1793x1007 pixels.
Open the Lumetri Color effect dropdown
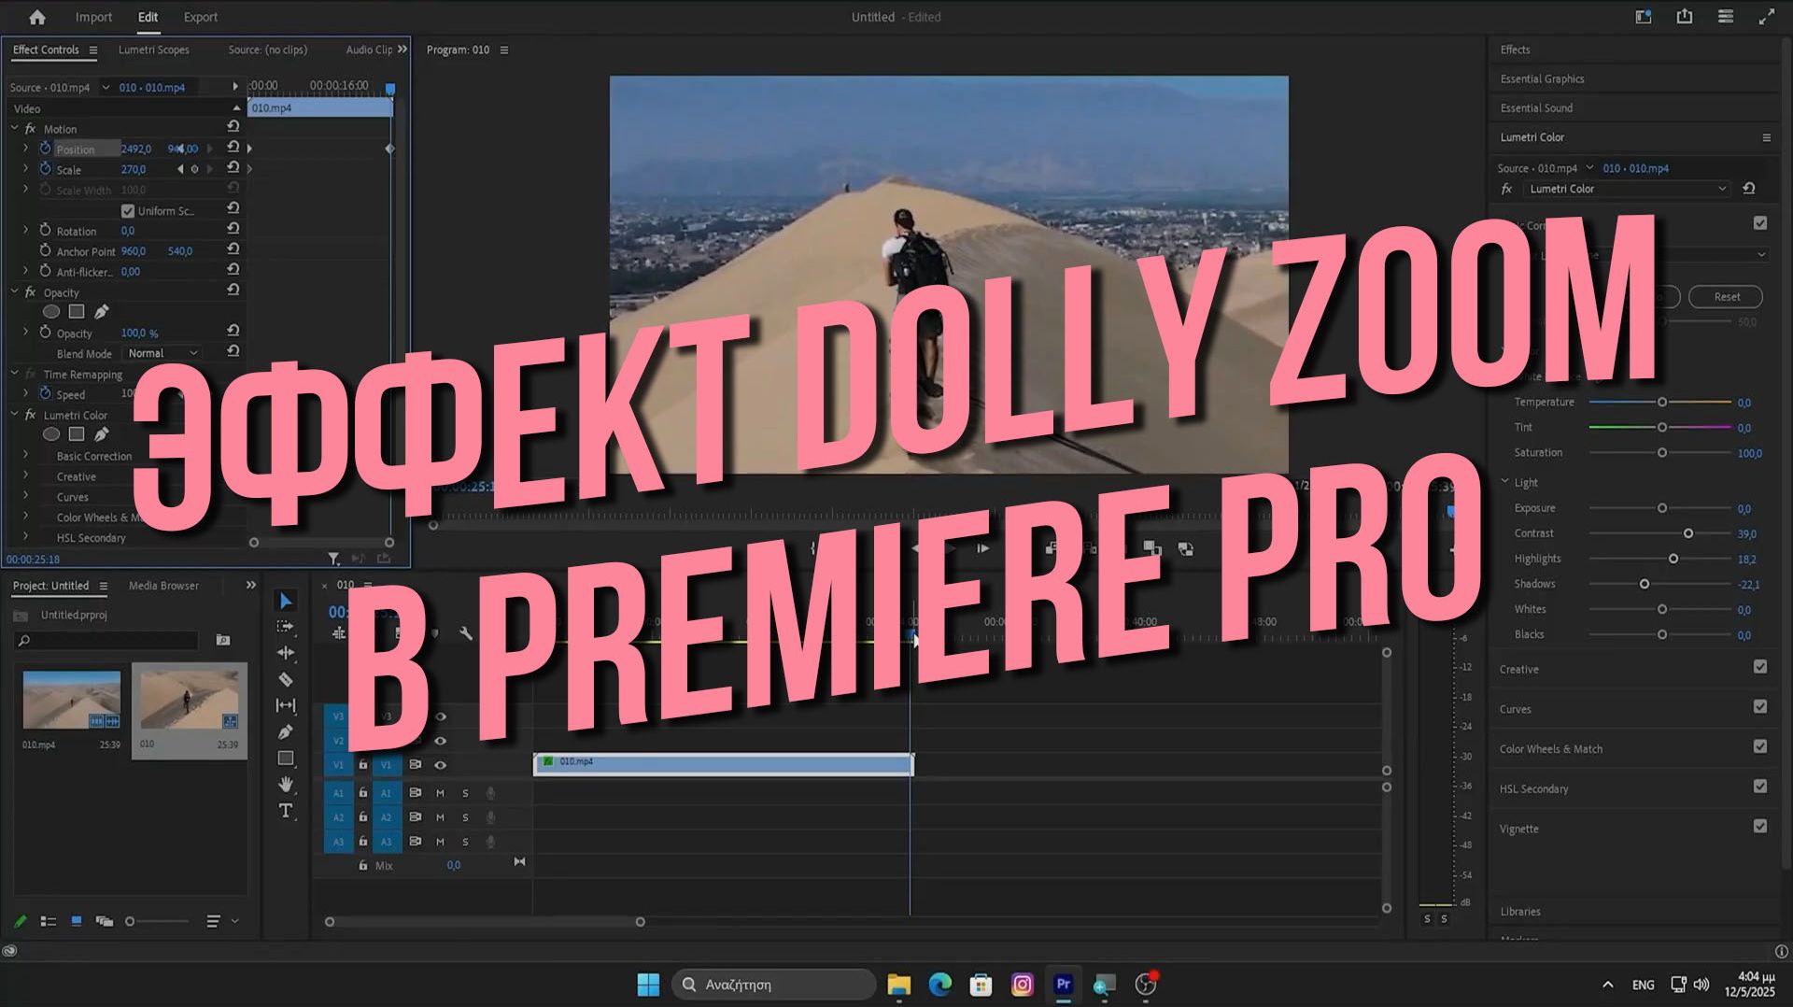click(x=1628, y=189)
